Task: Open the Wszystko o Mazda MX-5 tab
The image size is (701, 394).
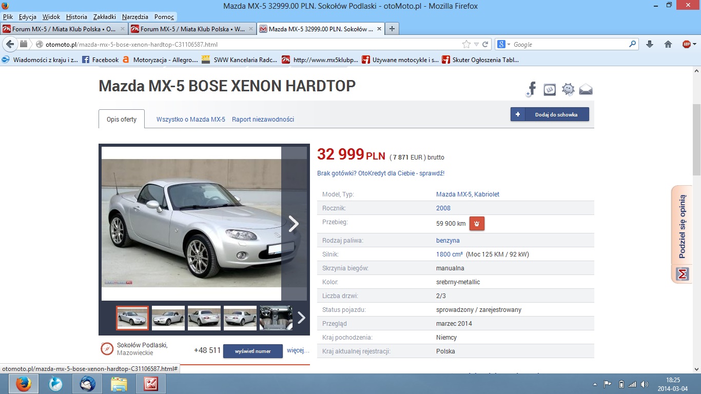Action: pos(191,119)
